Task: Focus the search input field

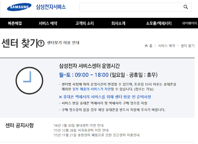Action: [x=135, y=7]
